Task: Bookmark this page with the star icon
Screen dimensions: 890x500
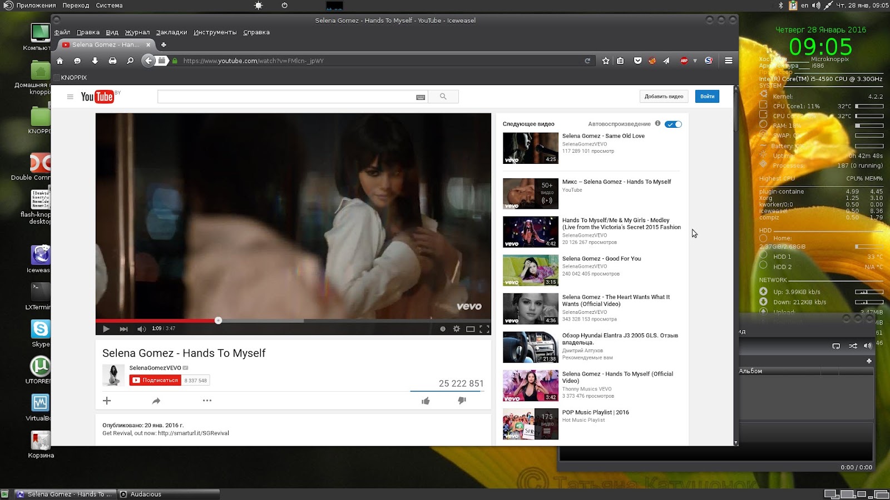Action: tap(606, 61)
